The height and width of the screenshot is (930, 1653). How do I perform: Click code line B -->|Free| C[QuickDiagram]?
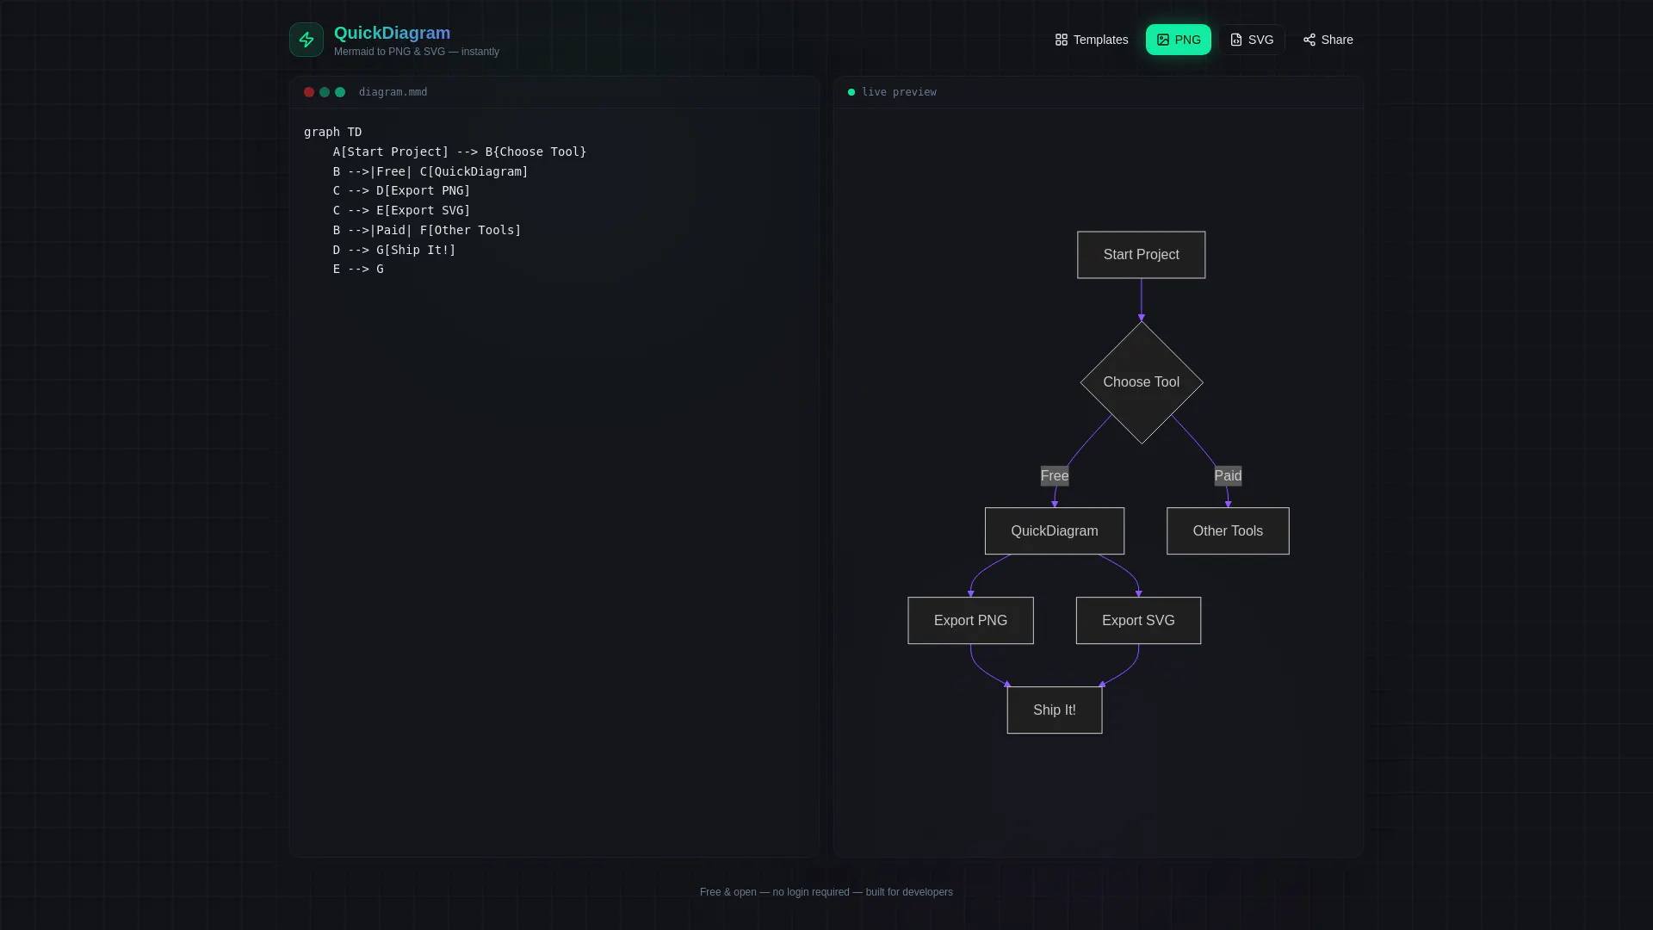(430, 171)
